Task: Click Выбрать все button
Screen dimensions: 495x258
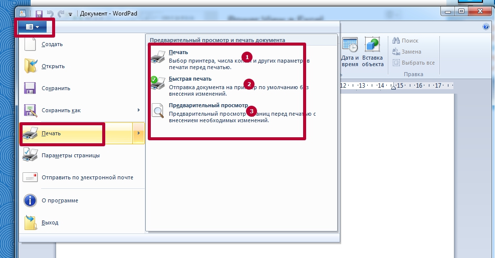Action: (413, 63)
